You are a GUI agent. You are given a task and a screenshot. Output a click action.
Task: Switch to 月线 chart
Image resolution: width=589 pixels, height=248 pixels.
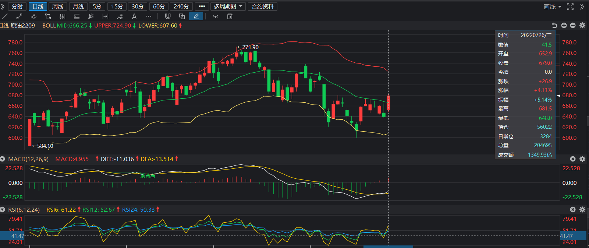click(78, 6)
